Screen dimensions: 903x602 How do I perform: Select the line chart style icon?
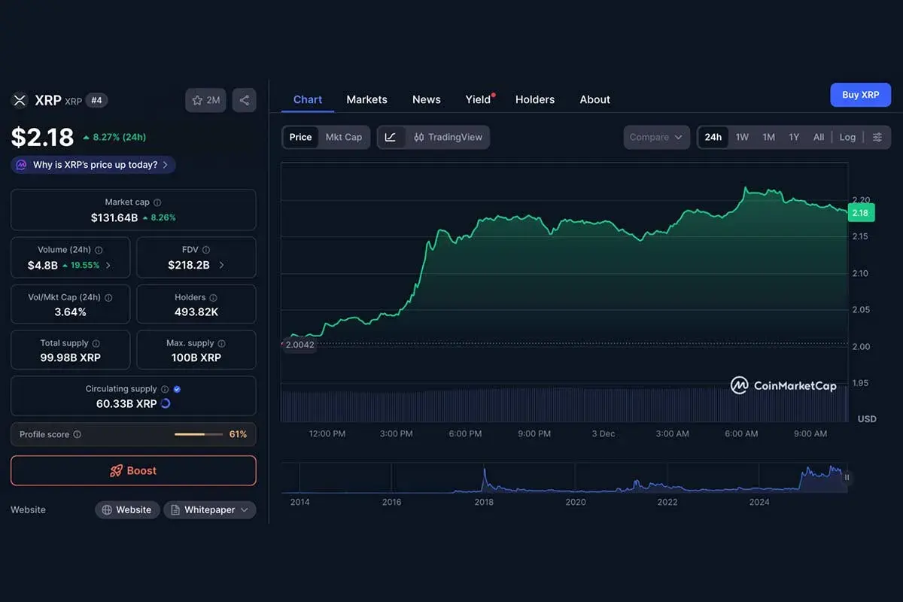(x=391, y=137)
